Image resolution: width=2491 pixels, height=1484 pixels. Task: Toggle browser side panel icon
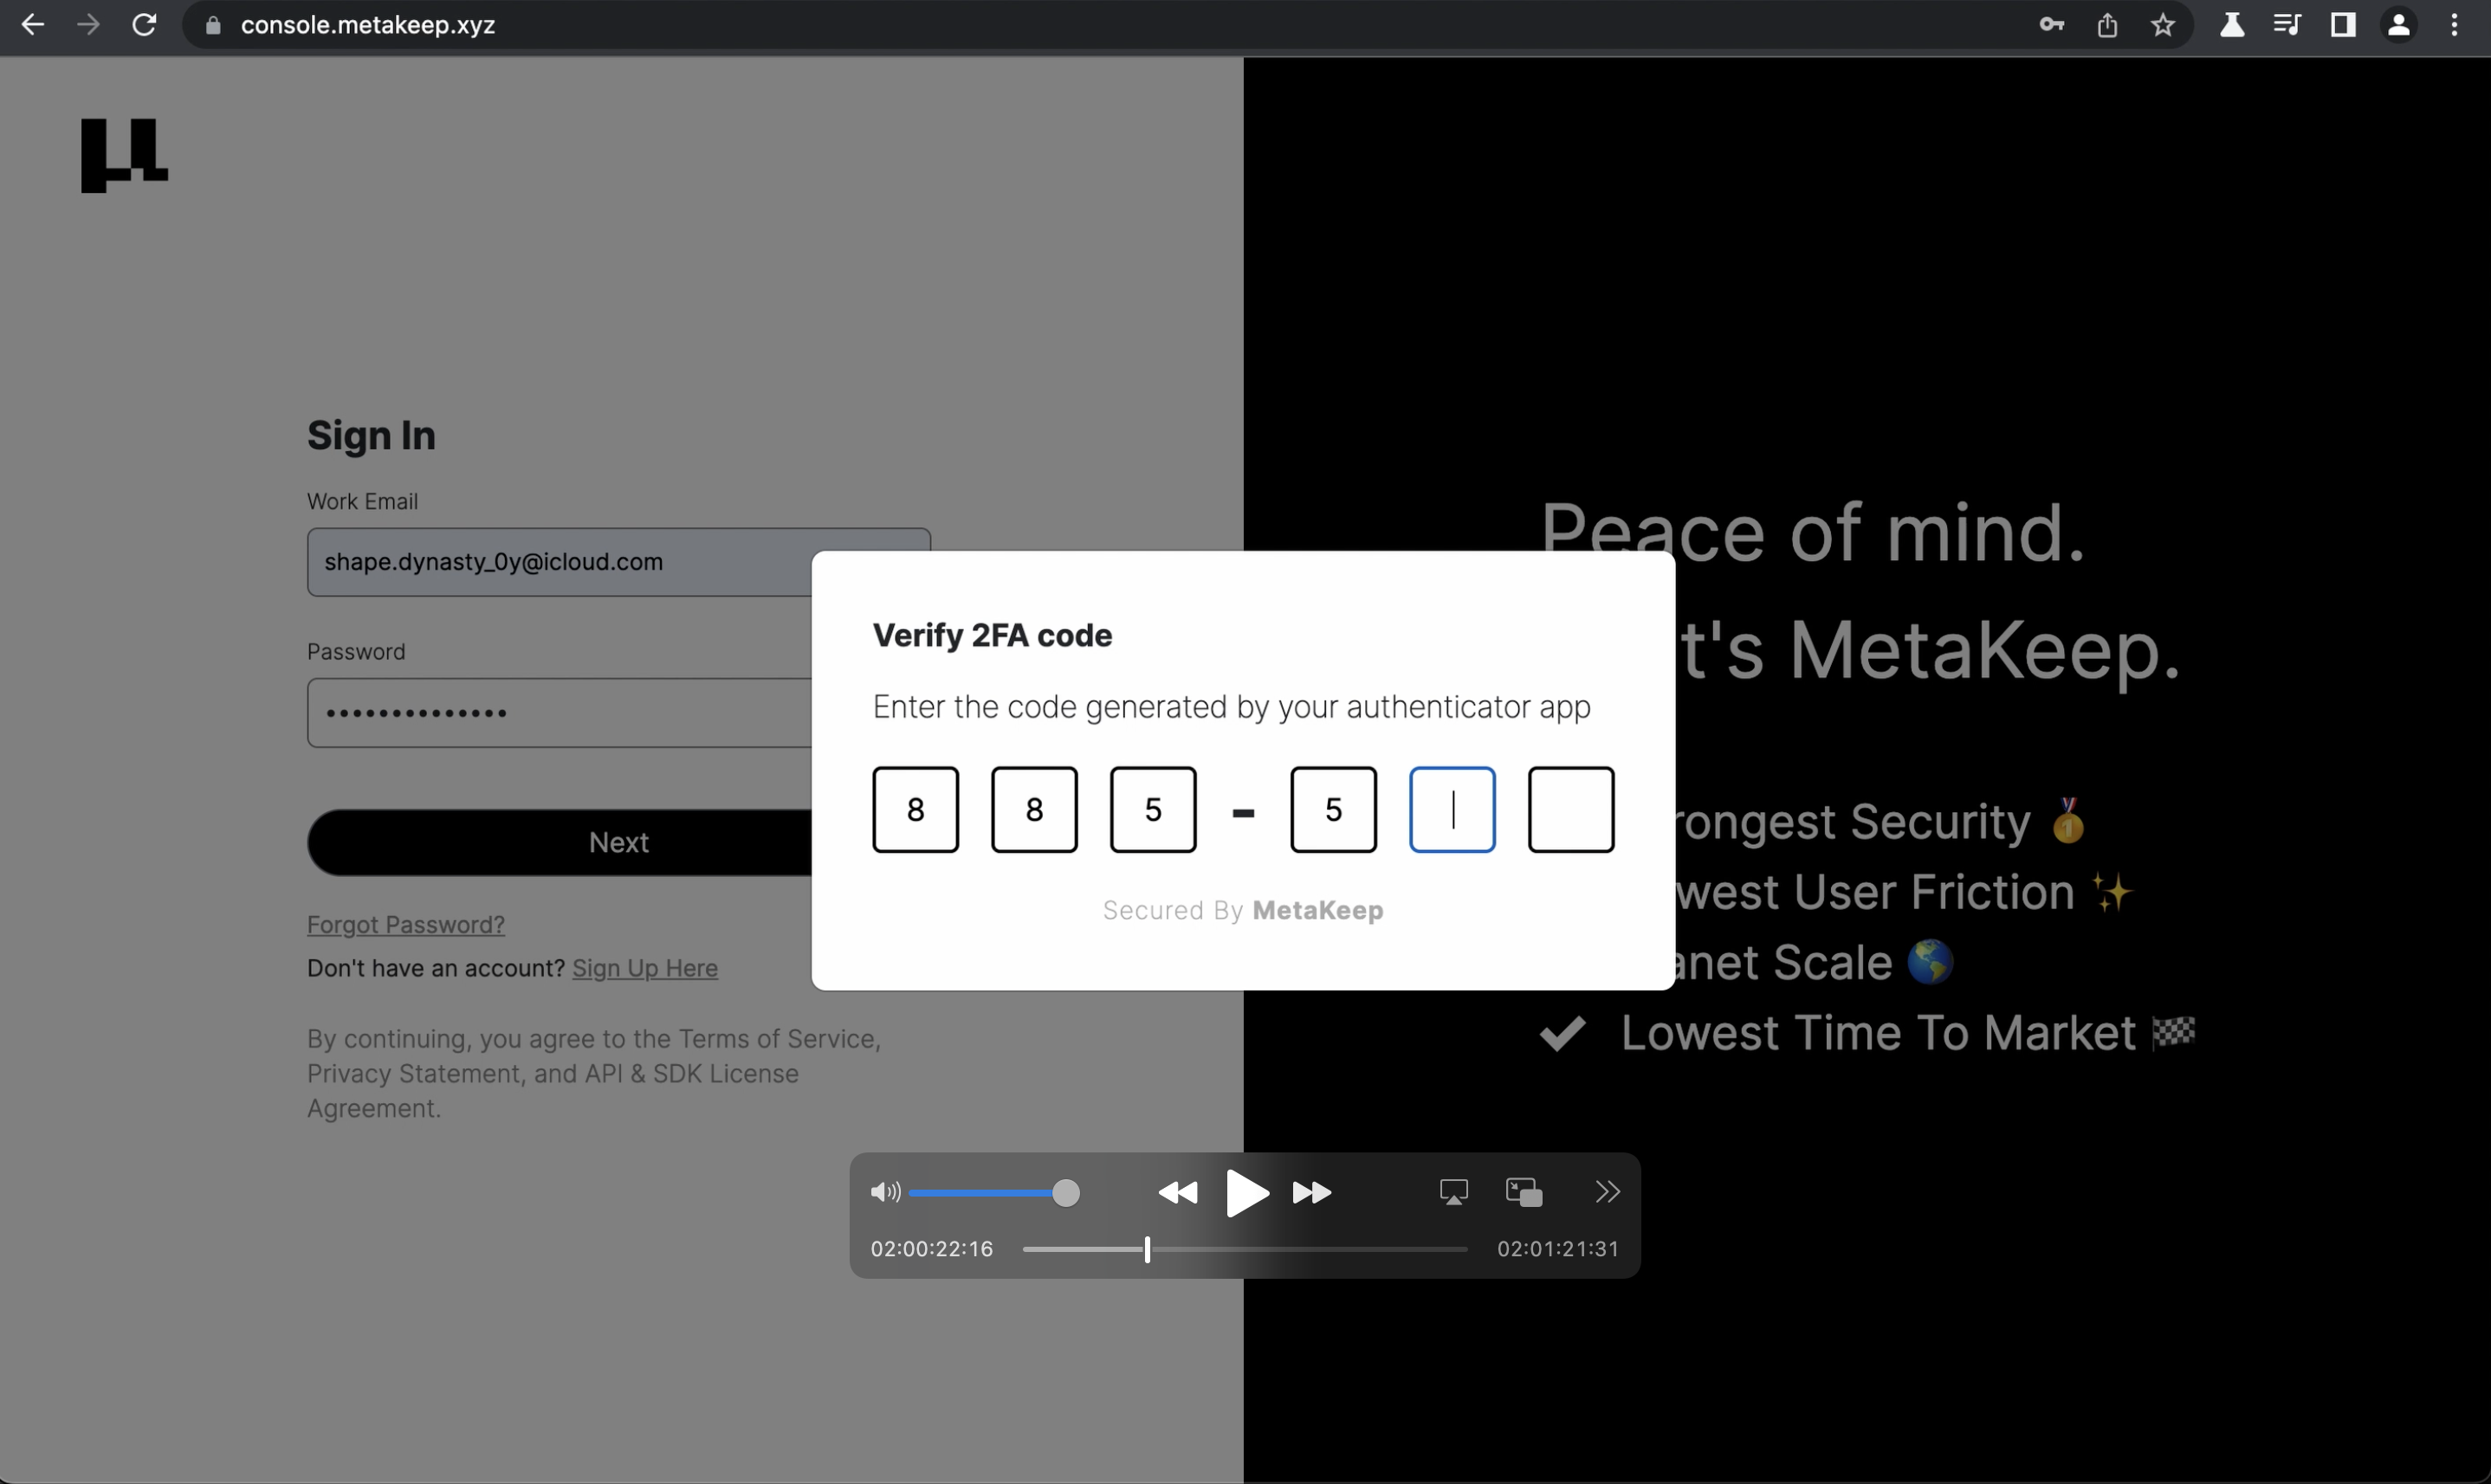(x=2343, y=25)
